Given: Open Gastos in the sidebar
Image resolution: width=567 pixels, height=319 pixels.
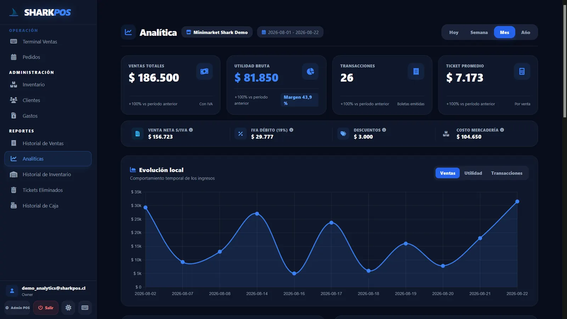Looking at the screenshot, I should click(48, 116).
